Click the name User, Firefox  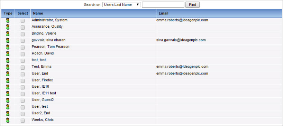(x=42, y=80)
